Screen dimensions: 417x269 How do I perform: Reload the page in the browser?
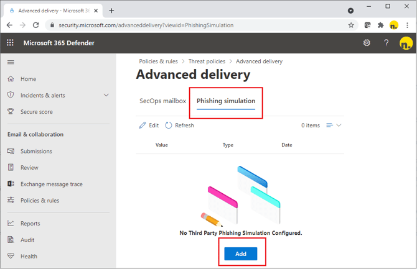click(36, 25)
